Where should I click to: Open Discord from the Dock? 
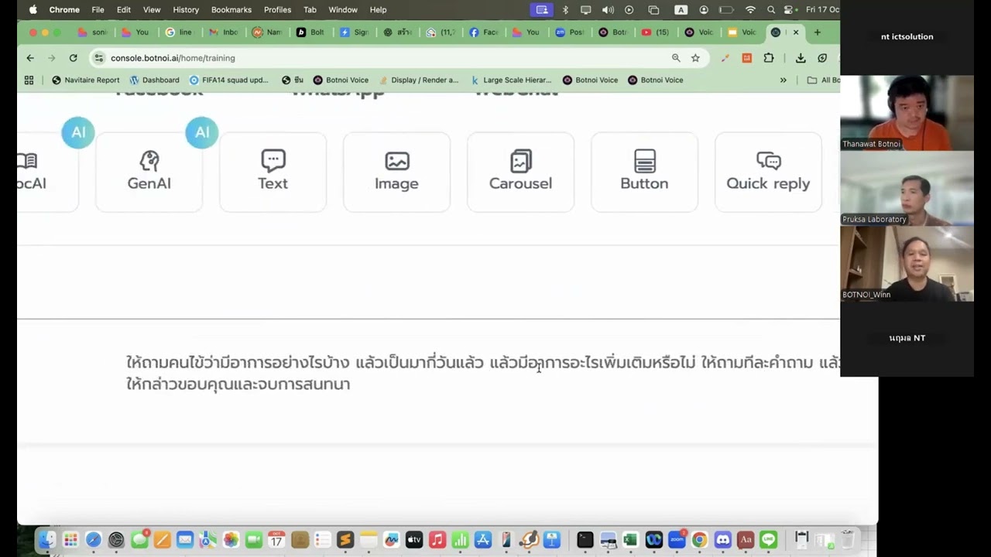click(x=723, y=540)
